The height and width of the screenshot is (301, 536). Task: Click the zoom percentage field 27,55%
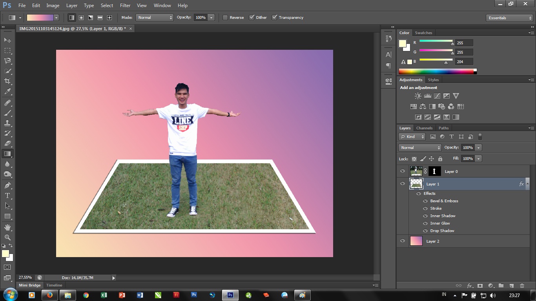(x=26, y=277)
